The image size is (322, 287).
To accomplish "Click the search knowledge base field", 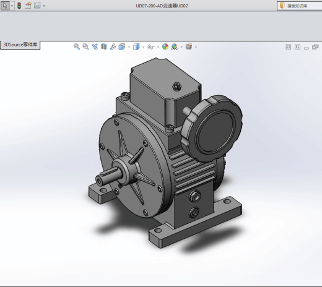I will [x=300, y=6].
